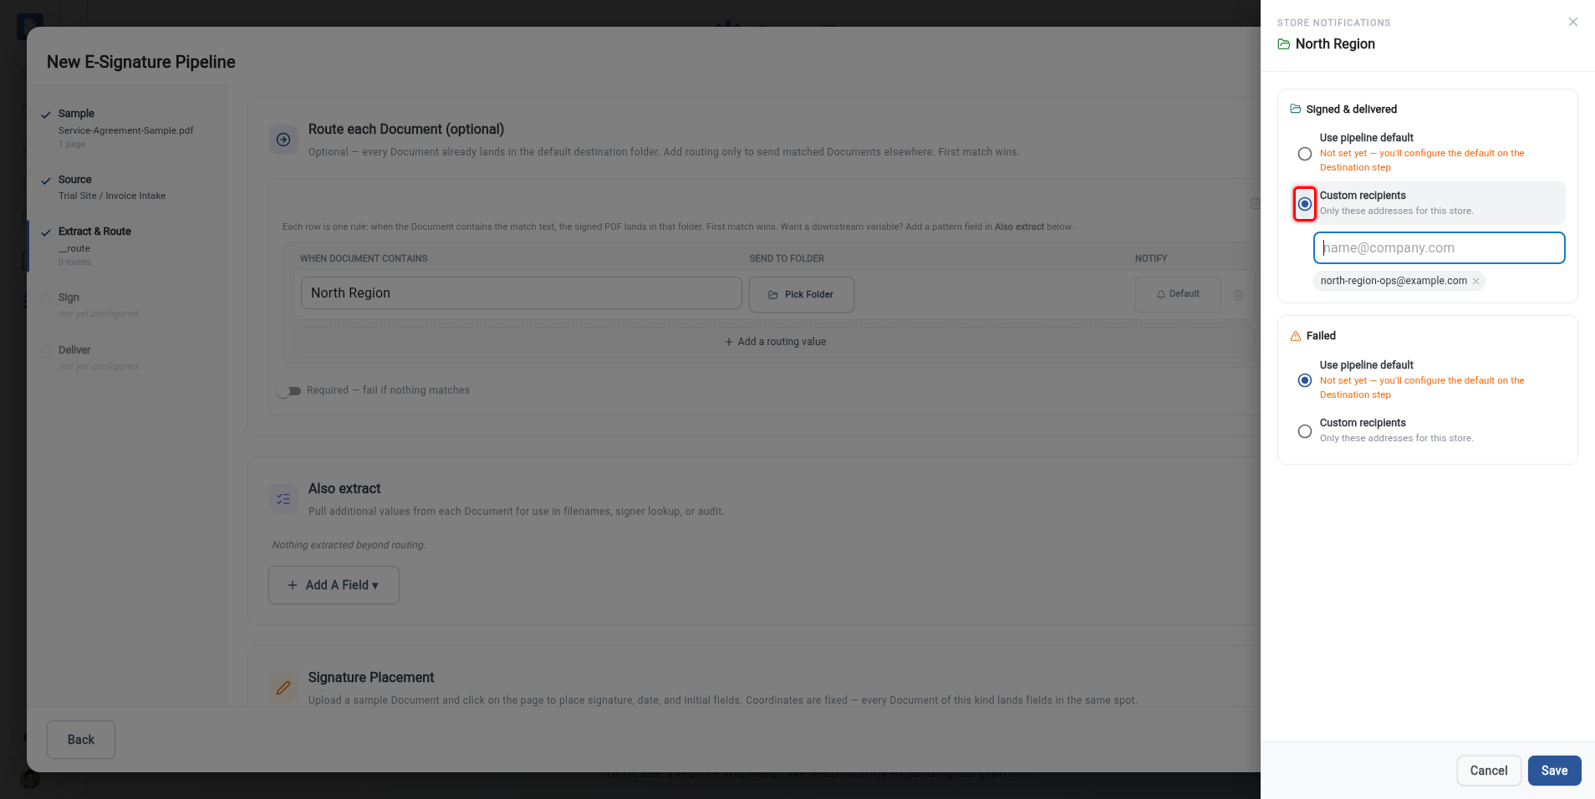This screenshot has width=1595, height=799.
Task: Open the Source step in sidebar
Action: (125, 187)
